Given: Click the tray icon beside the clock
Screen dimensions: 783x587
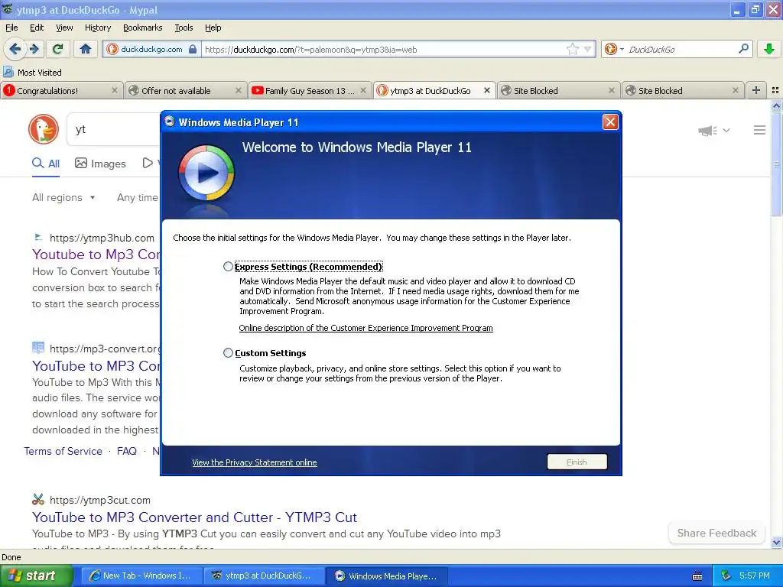Looking at the screenshot, I should tap(726, 576).
